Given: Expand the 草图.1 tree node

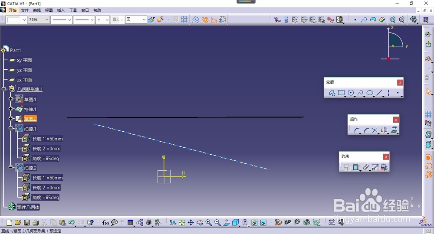Looking at the screenshot, I should [x=10, y=99].
